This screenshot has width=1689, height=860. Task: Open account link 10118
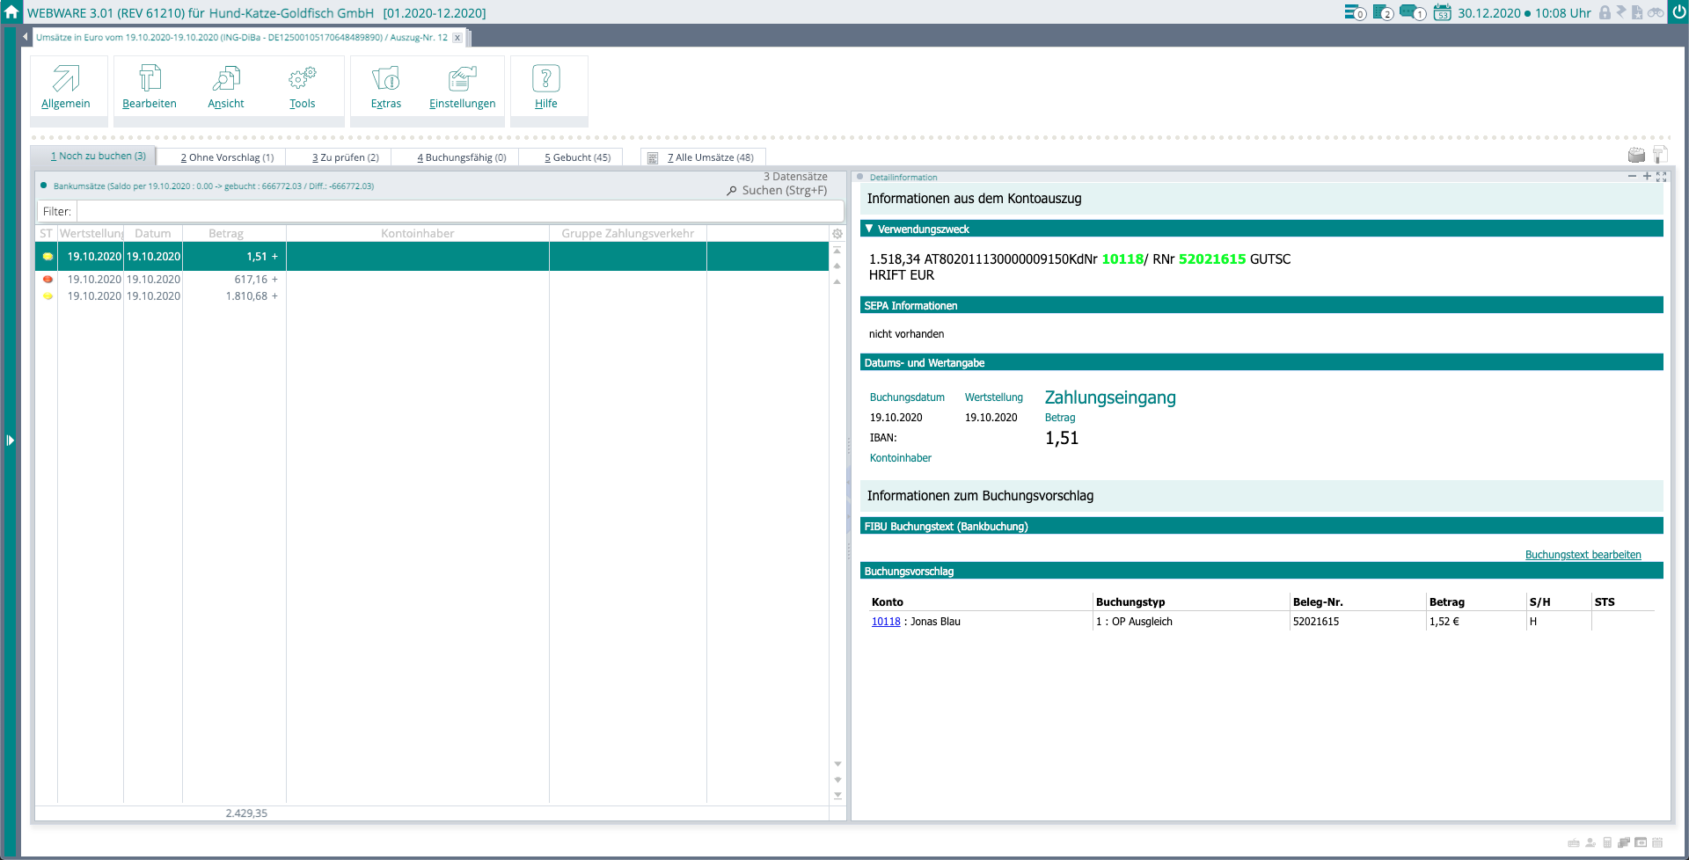point(886,622)
